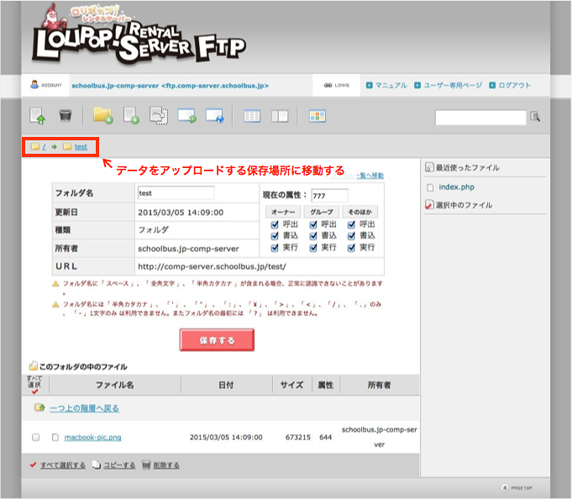This screenshot has width=572, height=499.
Task: Click the search magnifier icon
Action: [x=535, y=117]
